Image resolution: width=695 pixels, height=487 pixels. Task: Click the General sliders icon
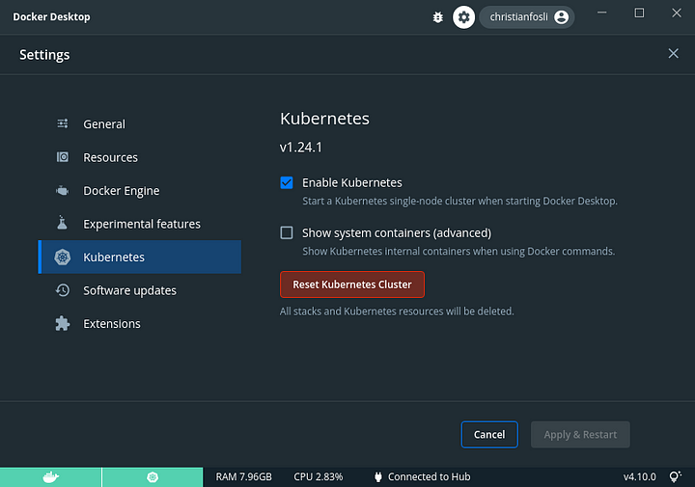[x=63, y=123]
